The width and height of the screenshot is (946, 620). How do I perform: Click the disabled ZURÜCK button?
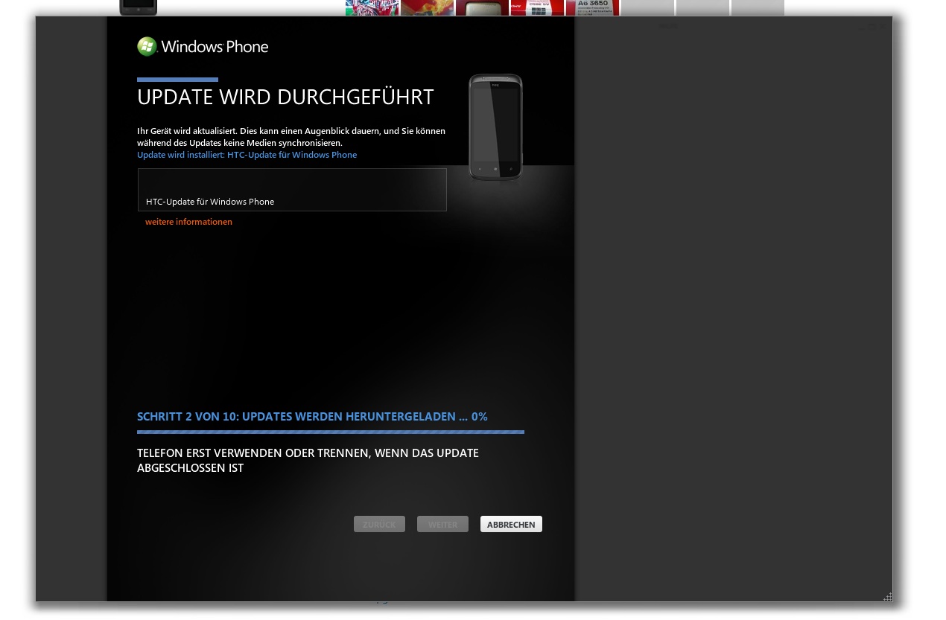pyautogui.click(x=379, y=524)
